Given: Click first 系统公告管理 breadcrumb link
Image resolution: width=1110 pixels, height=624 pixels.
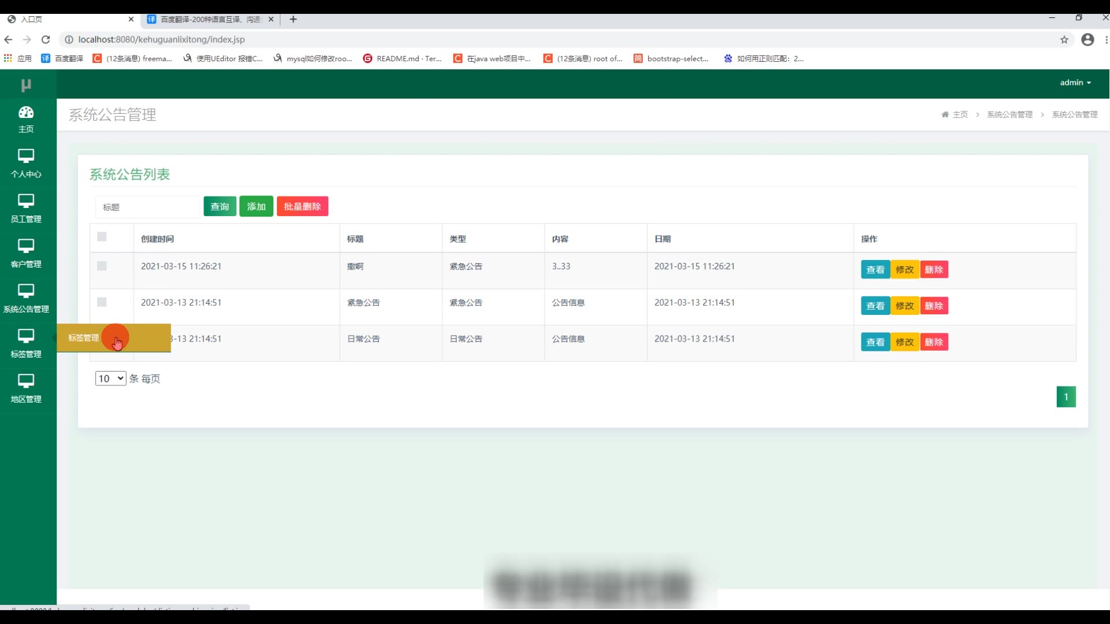Looking at the screenshot, I should tap(1009, 114).
